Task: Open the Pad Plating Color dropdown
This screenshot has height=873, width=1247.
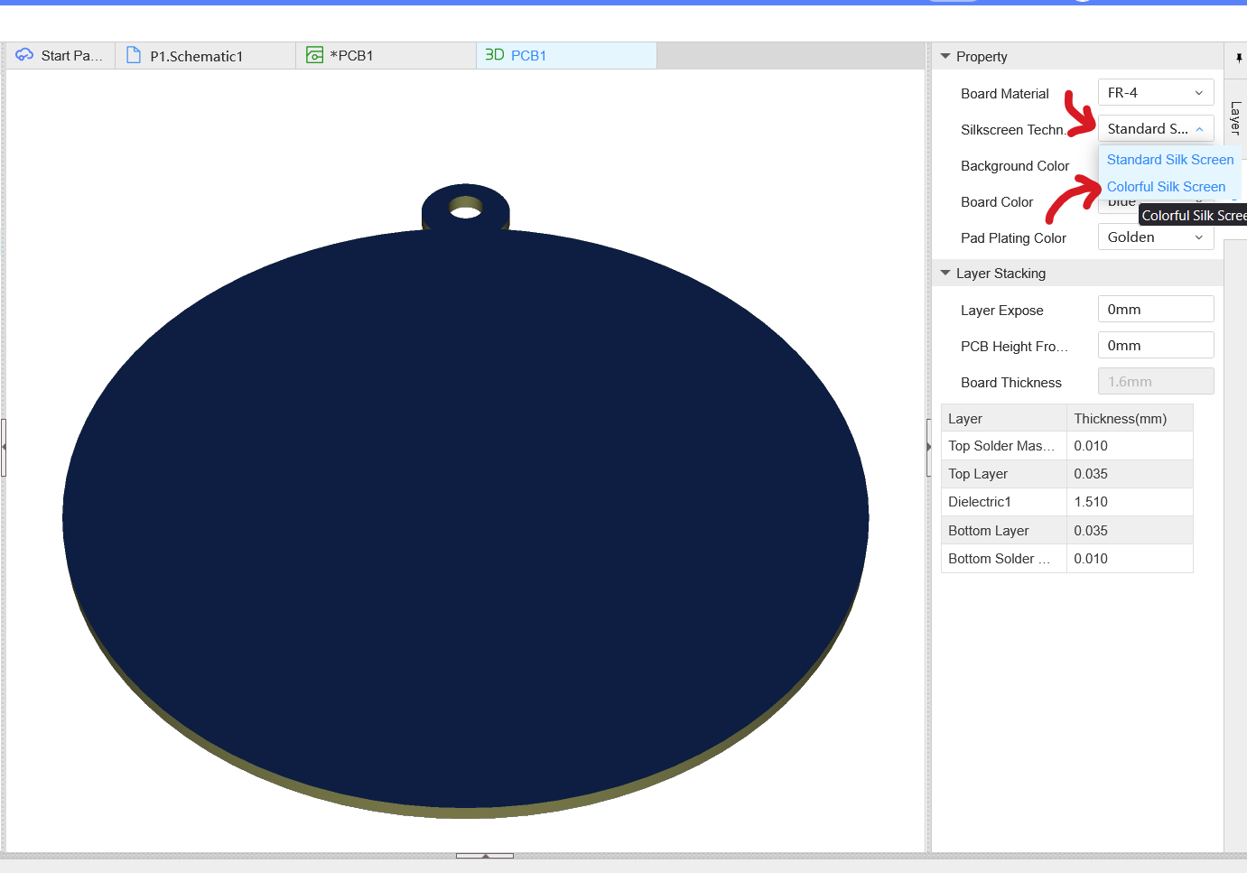Action: pyautogui.click(x=1155, y=237)
